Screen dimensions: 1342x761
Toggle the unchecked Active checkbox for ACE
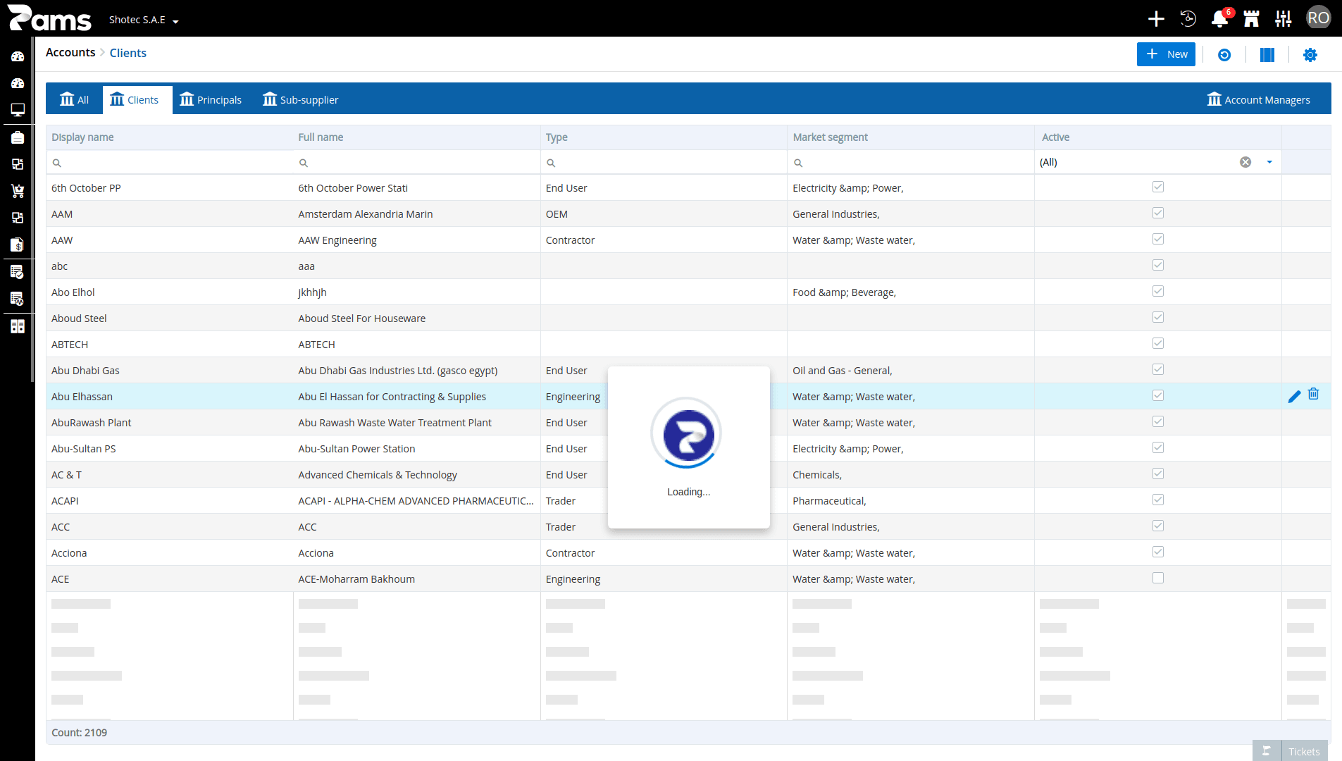pos(1158,578)
